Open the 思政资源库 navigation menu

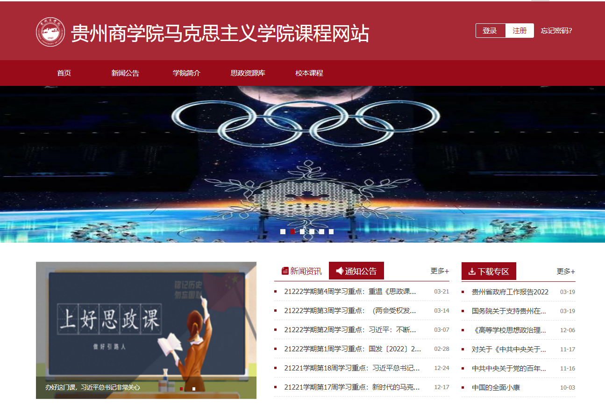coord(248,73)
